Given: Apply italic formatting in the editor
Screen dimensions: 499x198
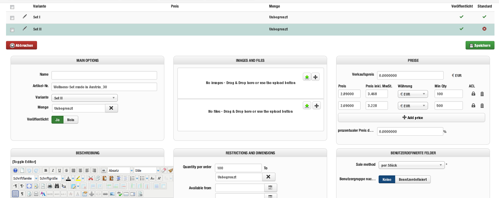Looking at the screenshot, I should pyautogui.click(x=53, y=170).
